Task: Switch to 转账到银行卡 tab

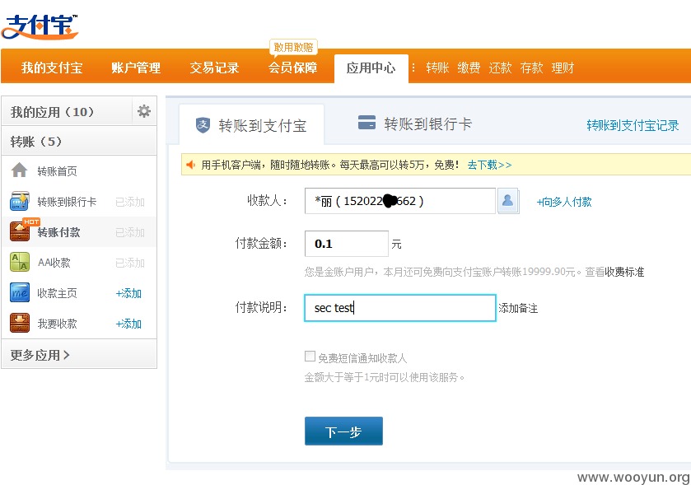Action: (x=415, y=124)
